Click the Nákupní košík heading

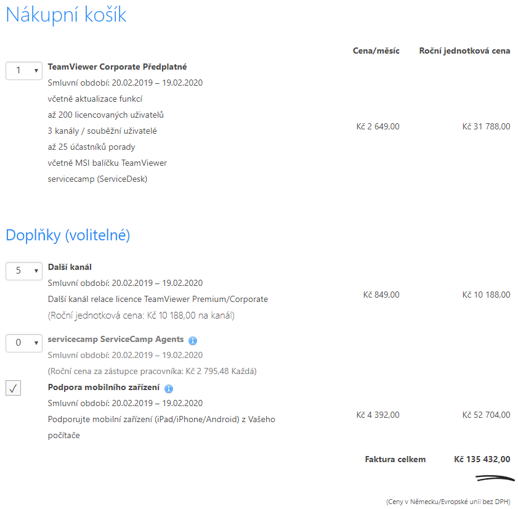[x=66, y=15]
